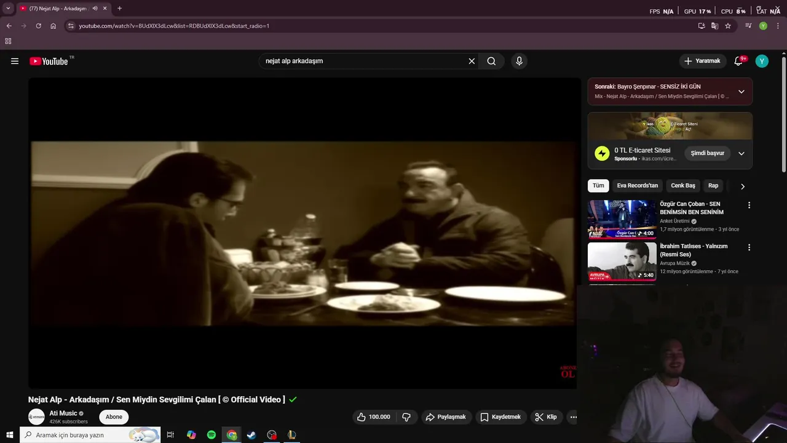Viewport: 787px width, 443px height.
Task: Open Chrome three-dot menu
Action: point(777,26)
